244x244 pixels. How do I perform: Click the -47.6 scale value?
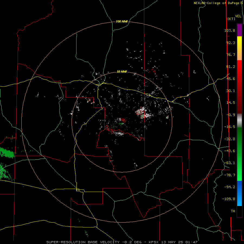[230, 151]
